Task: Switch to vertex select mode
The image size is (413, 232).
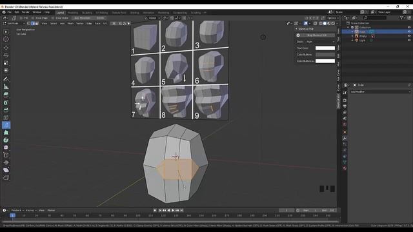Action: (x=29, y=23)
